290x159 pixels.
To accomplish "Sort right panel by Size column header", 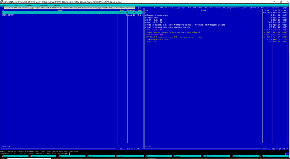I will pos(267,11).
